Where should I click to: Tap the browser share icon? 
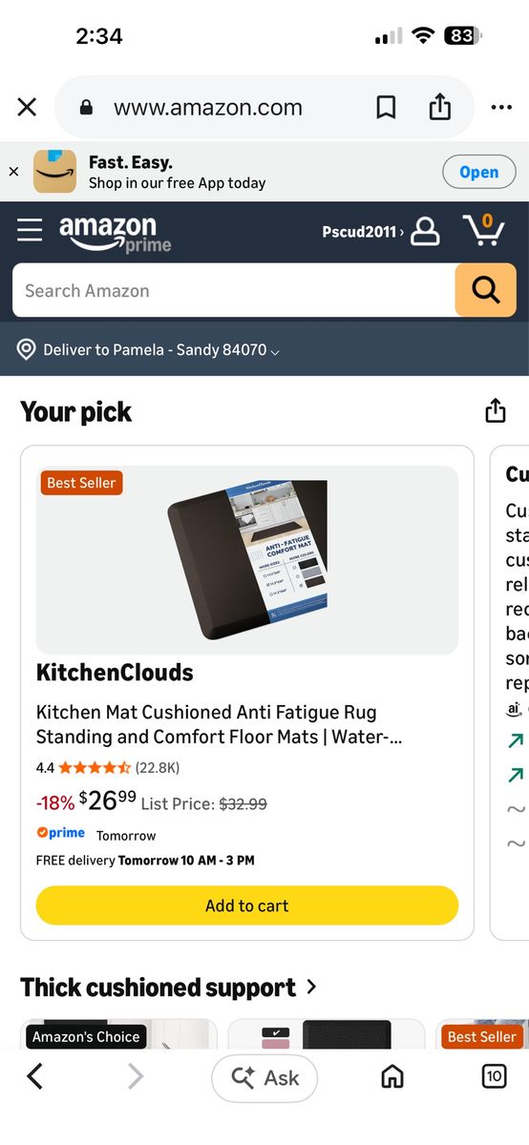(x=439, y=107)
